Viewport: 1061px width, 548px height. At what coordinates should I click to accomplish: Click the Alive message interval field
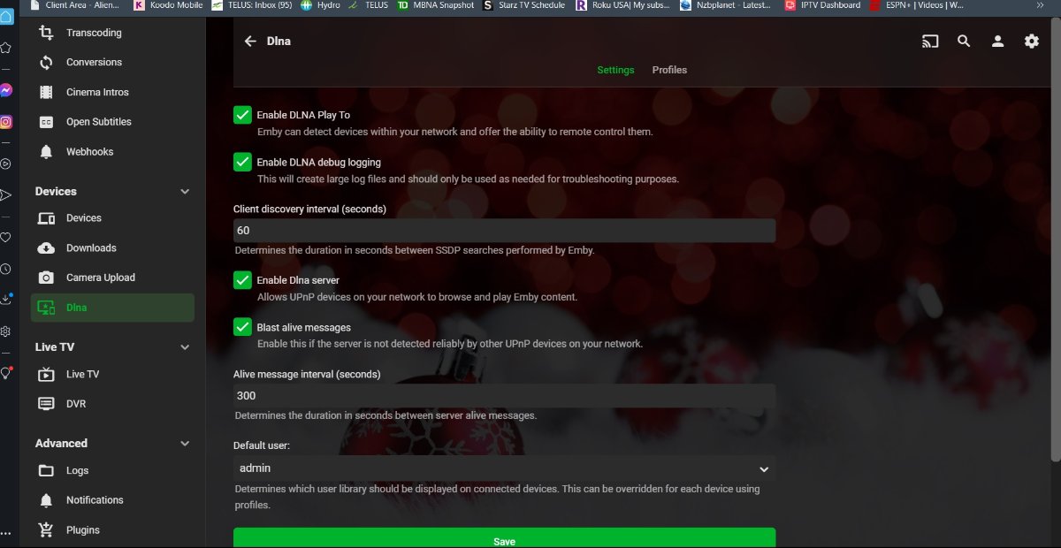tap(504, 396)
